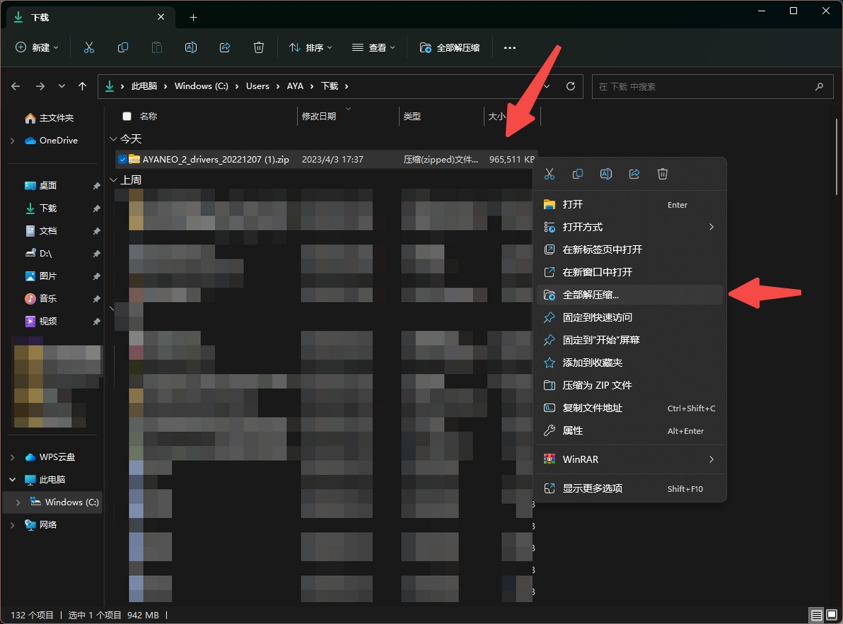Open the 排序 sort dropdown
Viewport: 843px width, 624px height.
(x=310, y=47)
